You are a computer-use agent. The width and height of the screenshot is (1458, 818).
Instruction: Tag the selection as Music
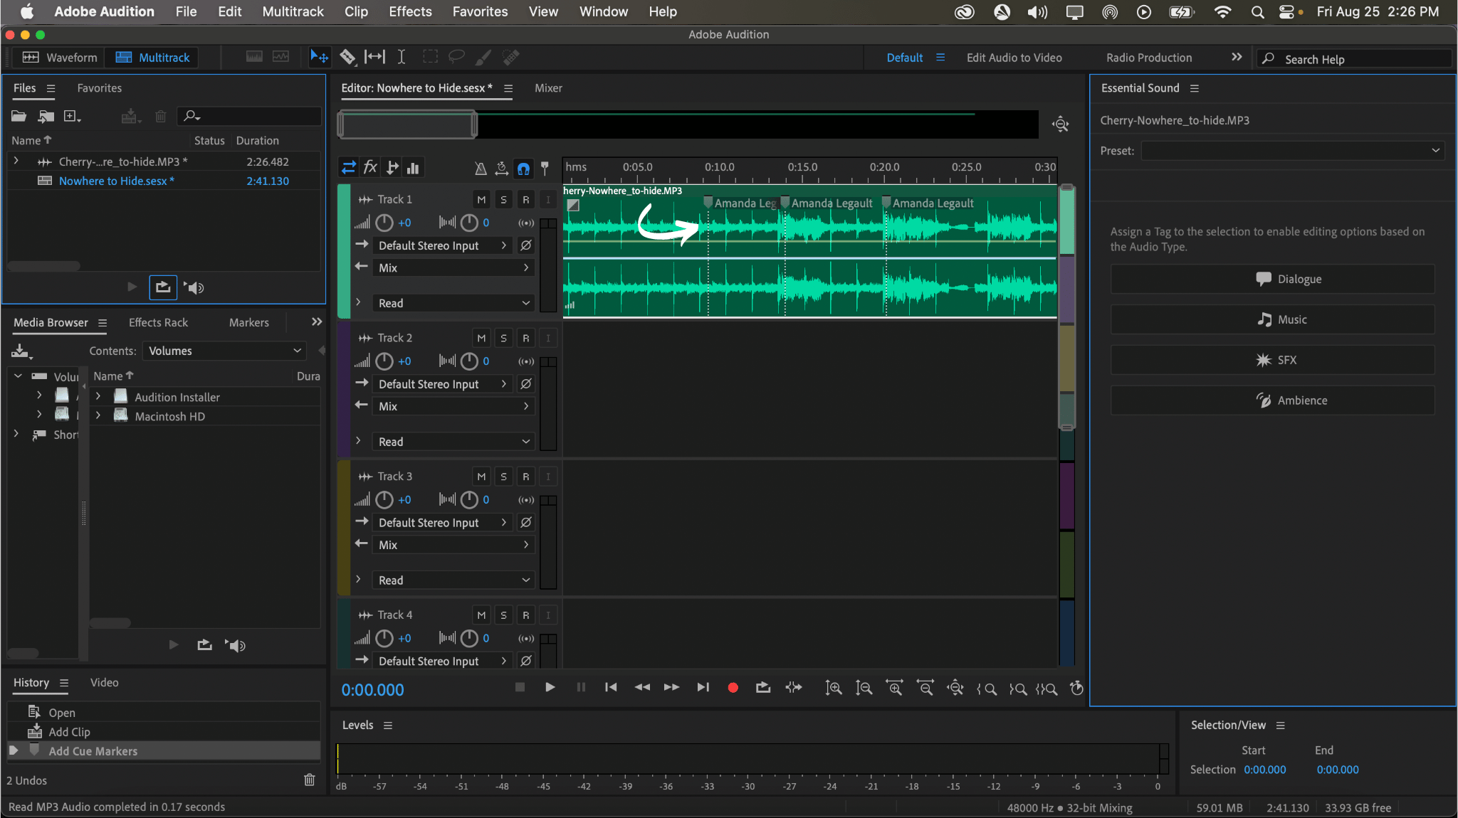(1272, 319)
